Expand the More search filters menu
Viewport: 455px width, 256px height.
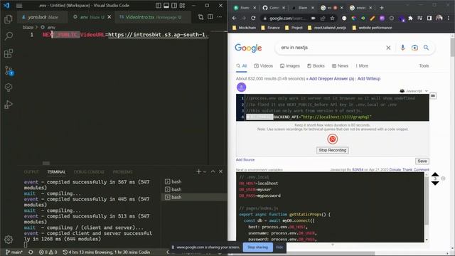coord(362,66)
